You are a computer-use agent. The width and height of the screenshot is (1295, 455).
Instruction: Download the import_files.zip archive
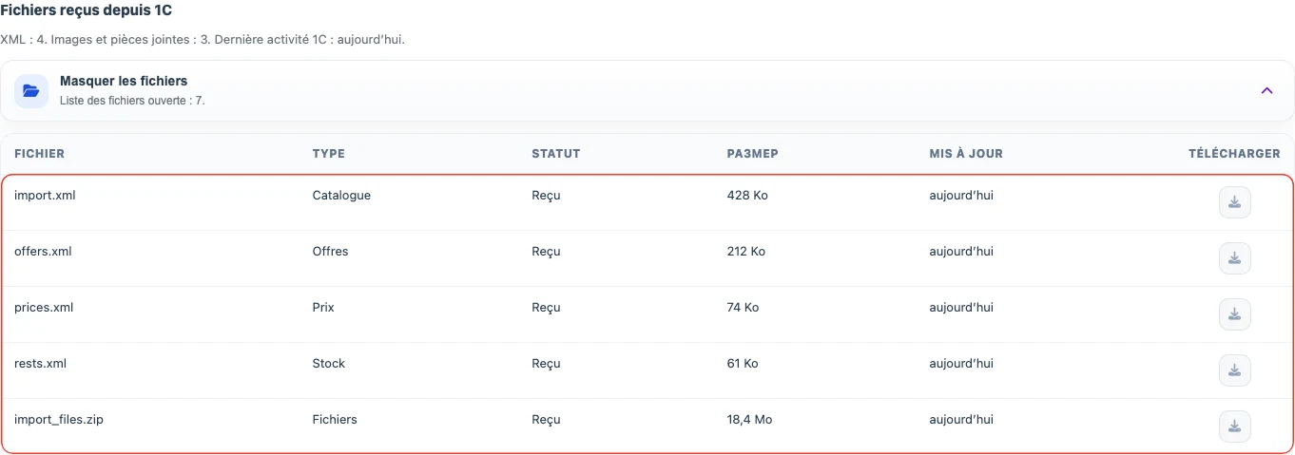point(1234,427)
